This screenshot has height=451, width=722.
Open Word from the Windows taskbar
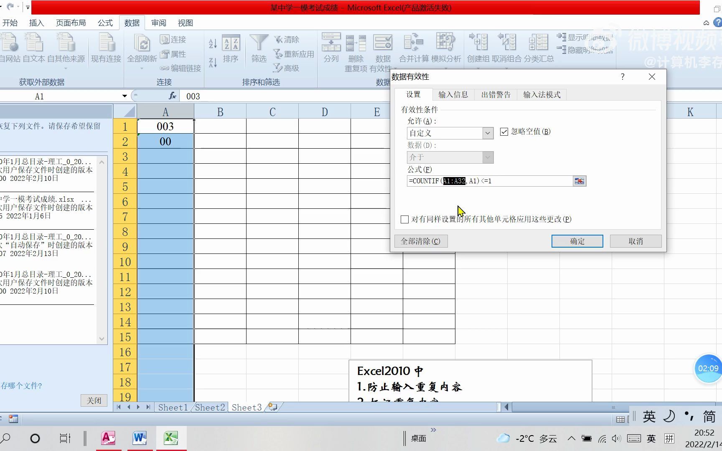[140, 438]
